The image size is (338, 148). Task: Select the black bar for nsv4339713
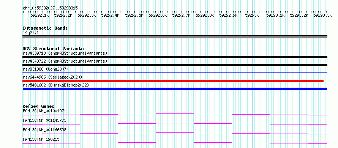tap(175, 57)
